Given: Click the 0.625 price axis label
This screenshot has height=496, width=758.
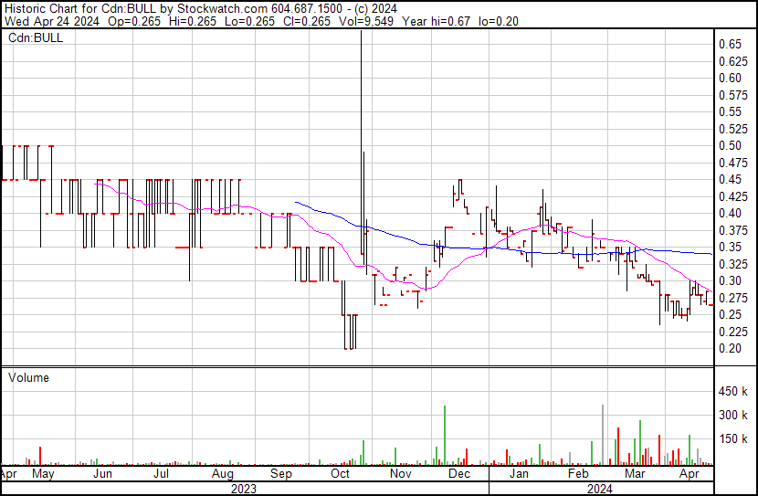Looking at the screenshot, I should (733, 61).
